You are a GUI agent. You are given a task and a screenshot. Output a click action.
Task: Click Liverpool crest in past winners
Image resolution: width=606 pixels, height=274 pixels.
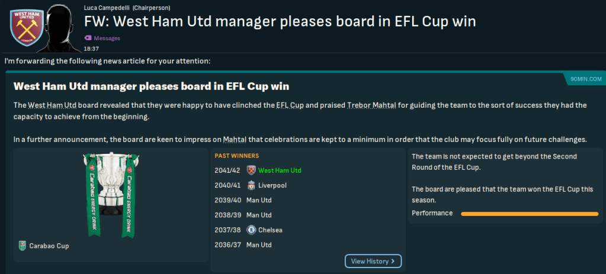point(251,185)
